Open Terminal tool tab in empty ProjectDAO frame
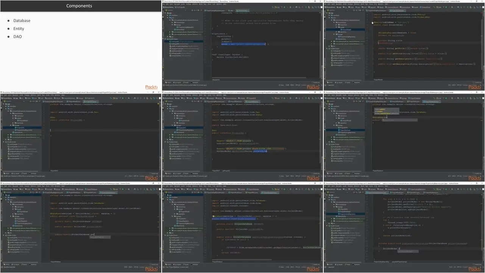 [x=33, y=173]
